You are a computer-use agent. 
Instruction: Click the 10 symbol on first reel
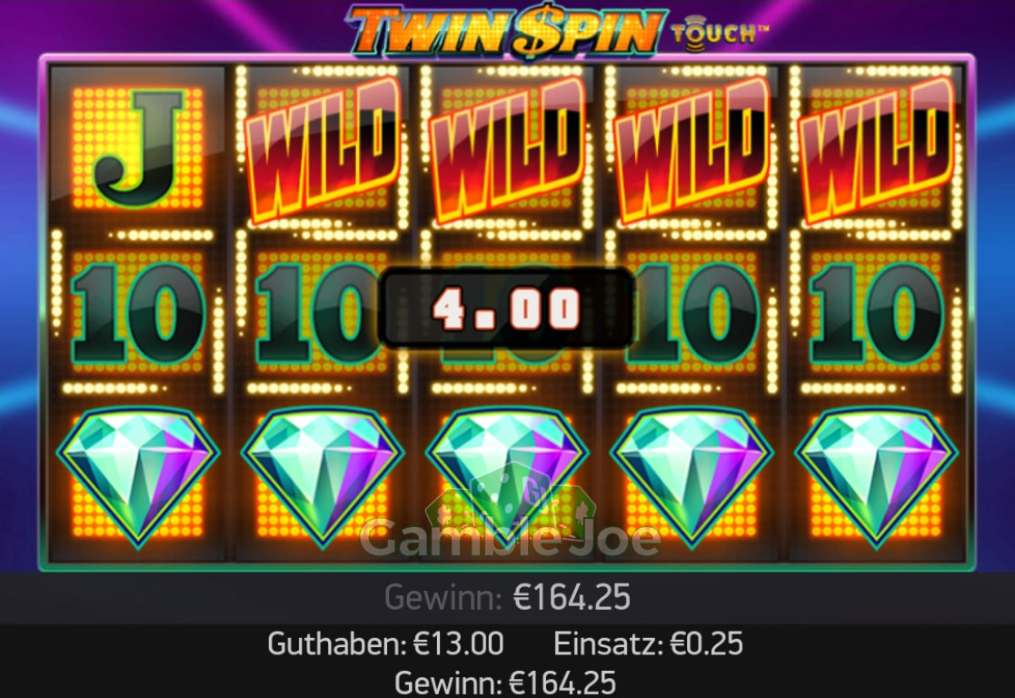pos(138,314)
